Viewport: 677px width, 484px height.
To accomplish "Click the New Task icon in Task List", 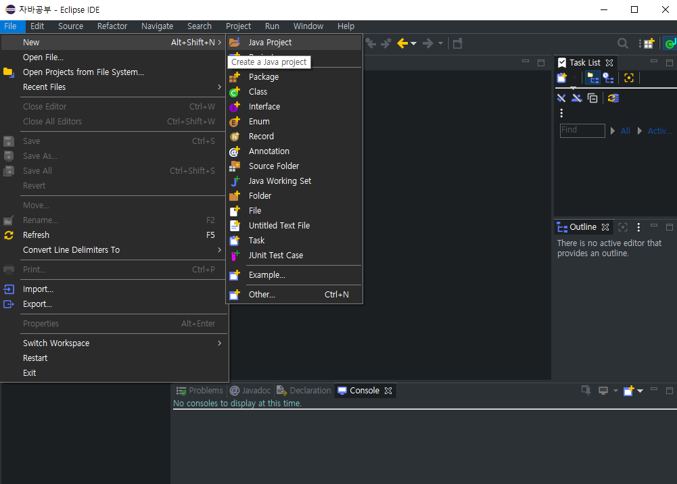I will pyautogui.click(x=562, y=78).
